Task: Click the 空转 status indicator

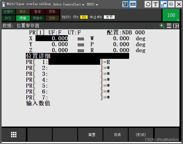Action: 52,18
